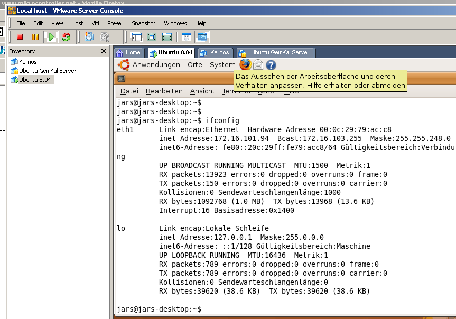Click the terminal window title bar icon
The width and height of the screenshot is (456, 319).
pos(122,78)
